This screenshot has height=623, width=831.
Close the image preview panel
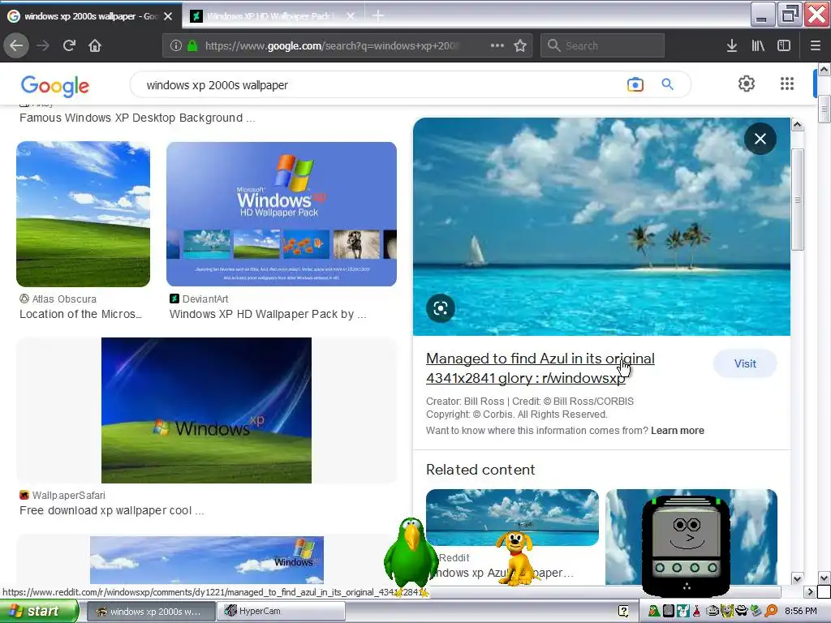(x=760, y=139)
